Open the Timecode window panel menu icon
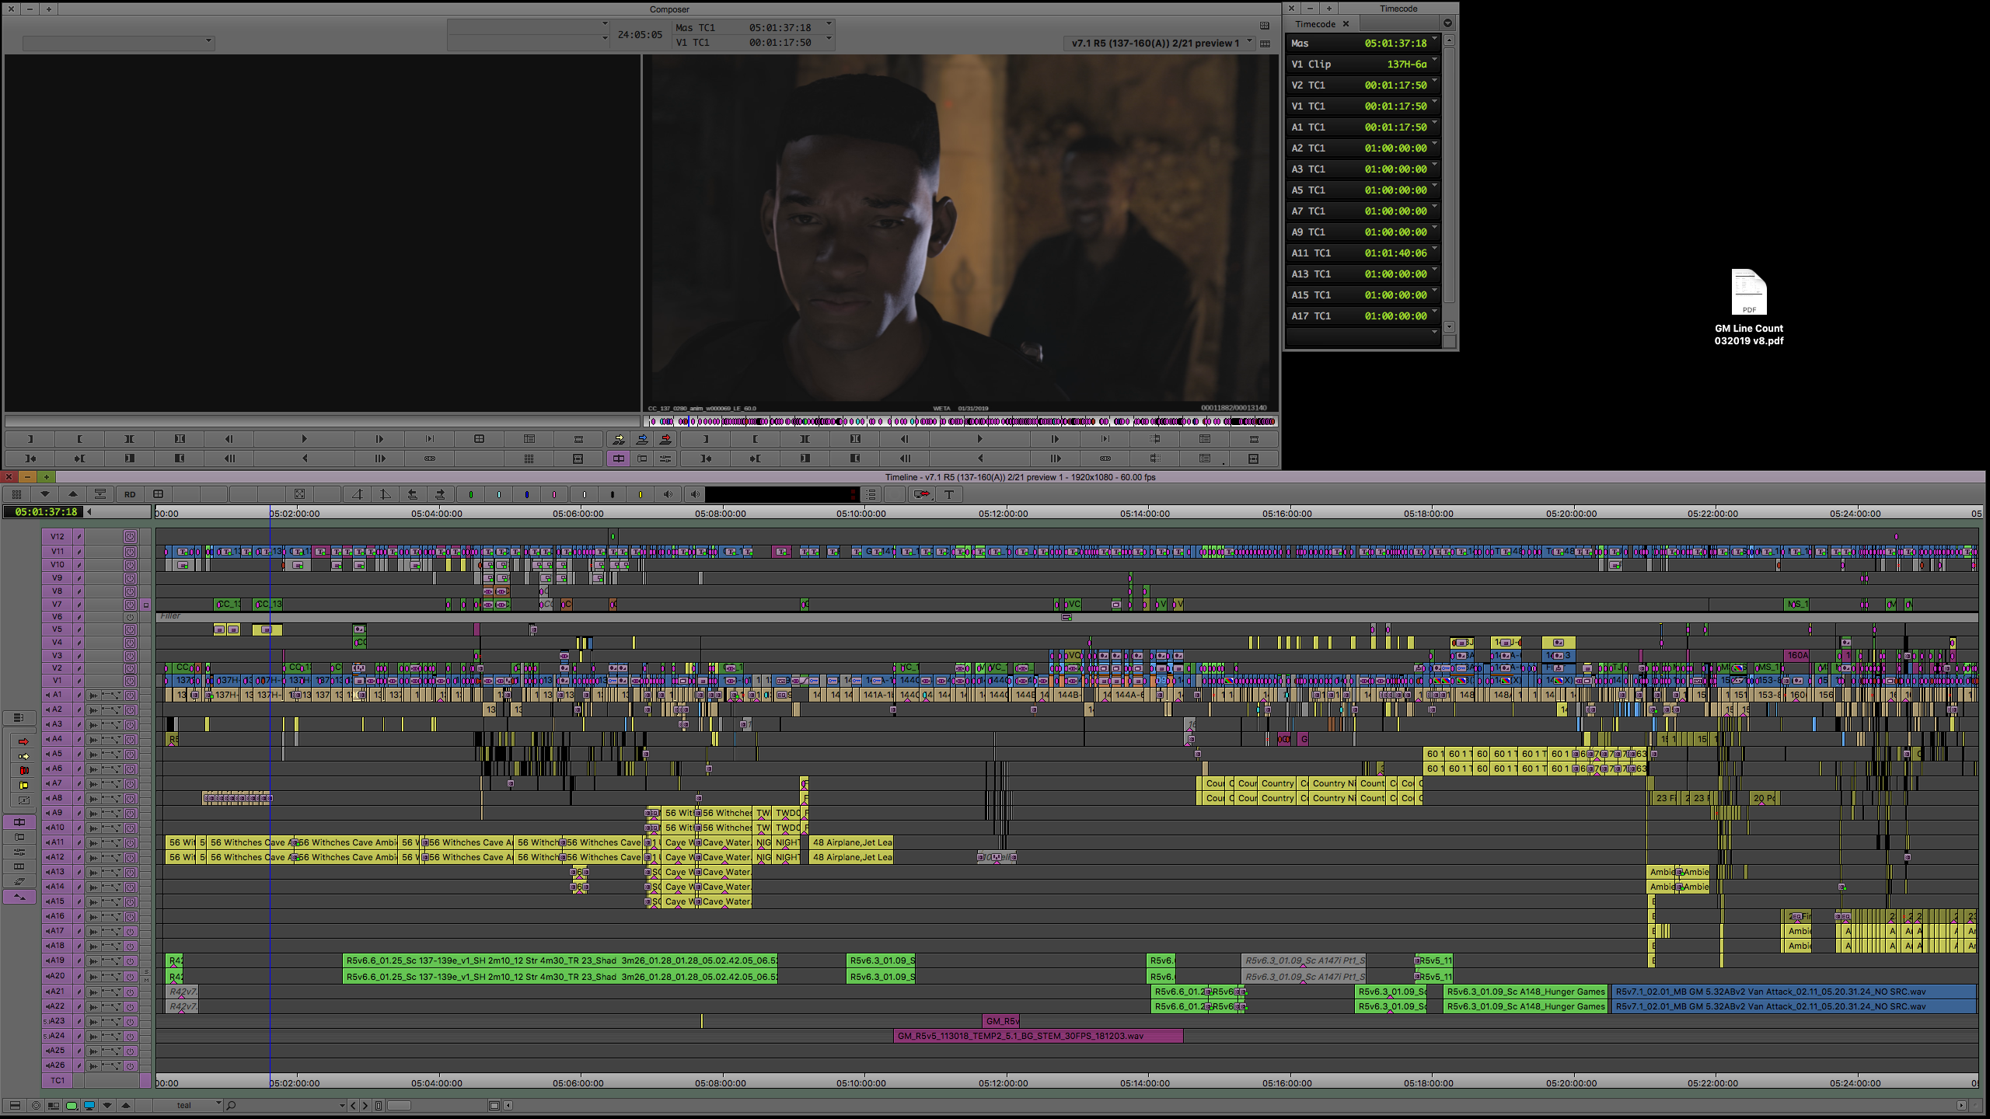The width and height of the screenshot is (1990, 1119). tap(1447, 23)
